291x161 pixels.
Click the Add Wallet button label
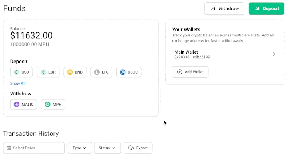pos(194,72)
